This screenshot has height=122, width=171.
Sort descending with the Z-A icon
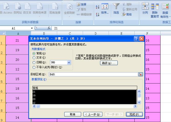[97, 14]
